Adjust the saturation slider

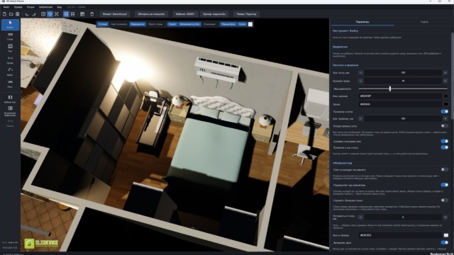(x=403, y=89)
